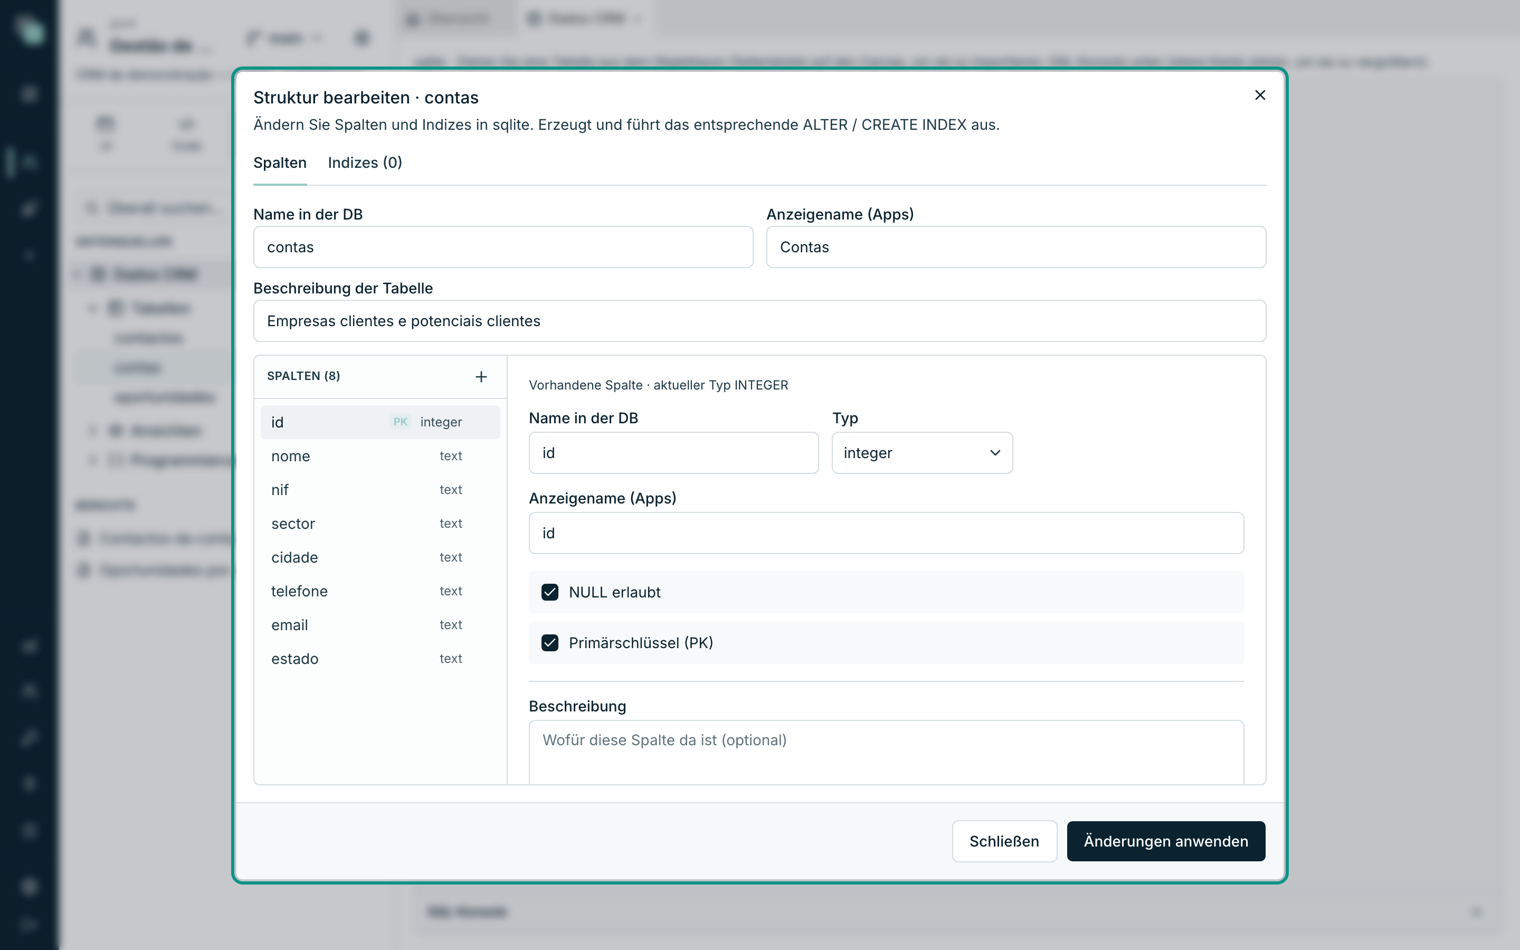Select the nome column row
The width and height of the screenshot is (1520, 950).
tap(380, 456)
